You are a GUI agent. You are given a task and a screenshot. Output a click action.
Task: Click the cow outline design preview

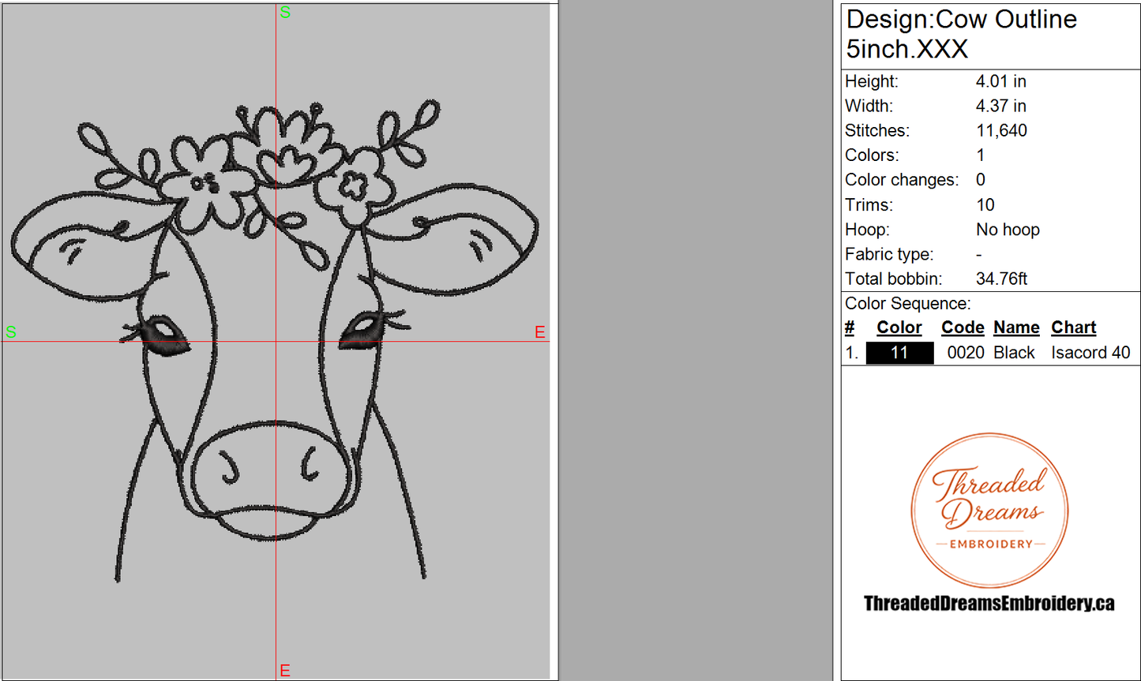(275, 343)
